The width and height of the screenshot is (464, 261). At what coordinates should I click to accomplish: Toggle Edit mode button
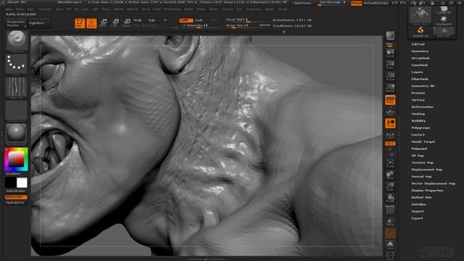(80, 23)
